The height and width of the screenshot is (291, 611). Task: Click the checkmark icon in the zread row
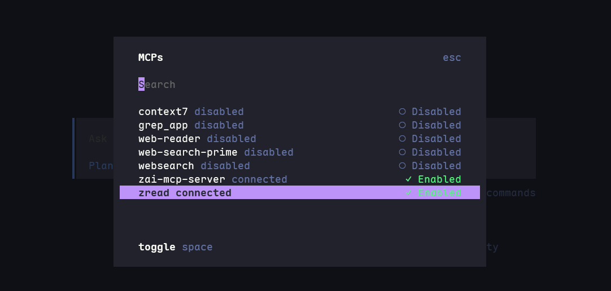[408, 192]
